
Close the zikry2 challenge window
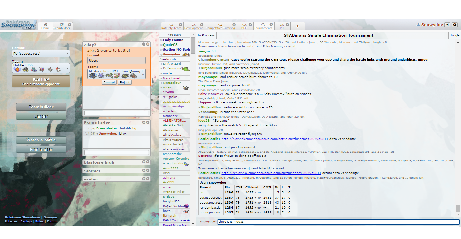(x=148, y=44)
